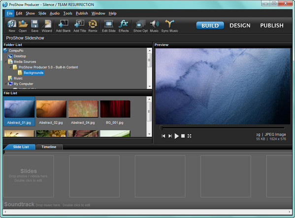Switch to the Timeline tab

tap(49, 147)
